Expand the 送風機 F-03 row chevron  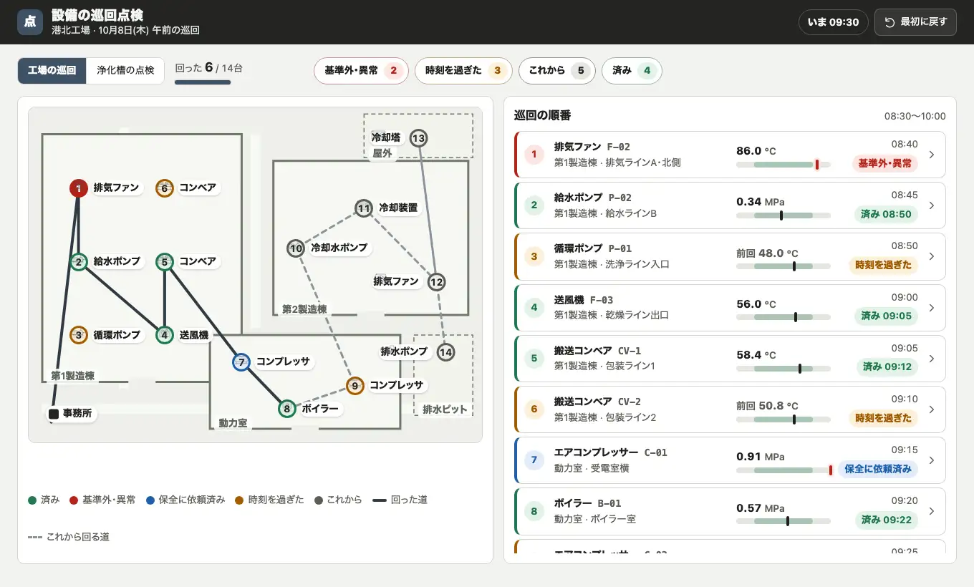click(932, 308)
